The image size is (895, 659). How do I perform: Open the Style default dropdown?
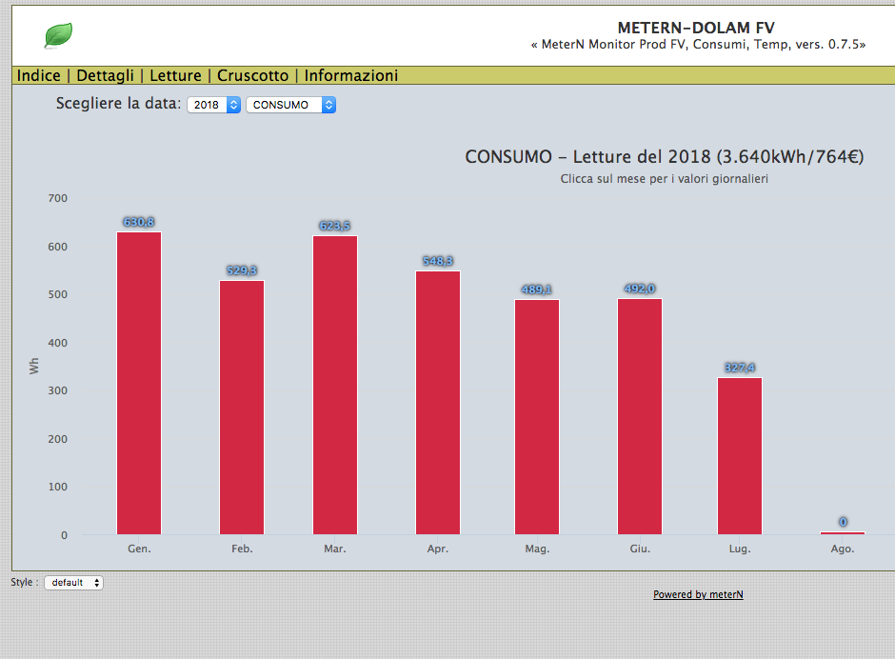(73, 583)
